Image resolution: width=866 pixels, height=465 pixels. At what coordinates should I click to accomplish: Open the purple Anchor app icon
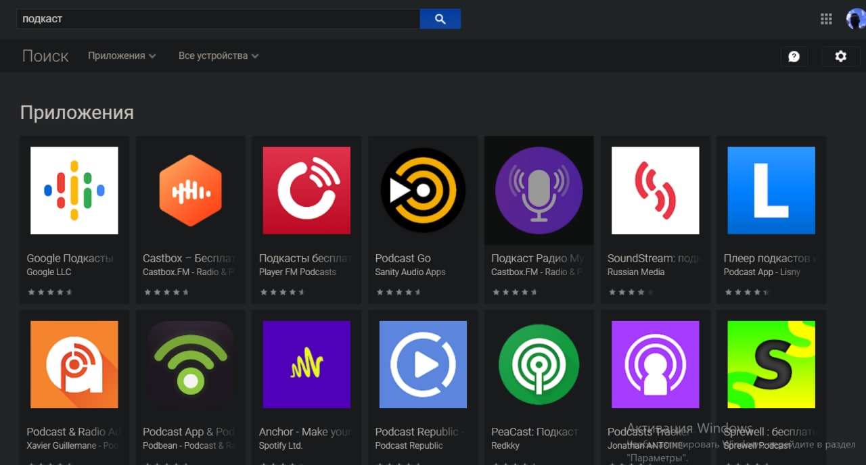(306, 364)
